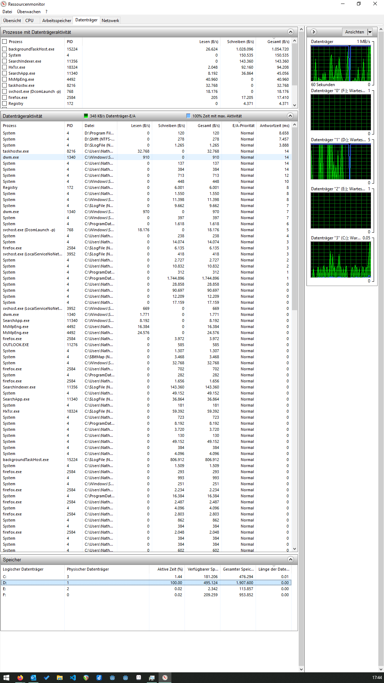384x683 pixels.
Task: Sort processes by Lesen (B/s) column header
Action: pos(209,42)
